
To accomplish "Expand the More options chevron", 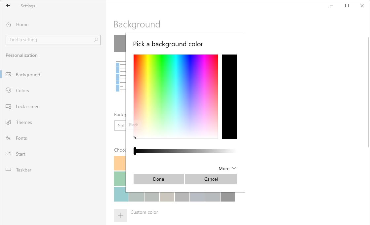I will pyautogui.click(x=234, y=169).
